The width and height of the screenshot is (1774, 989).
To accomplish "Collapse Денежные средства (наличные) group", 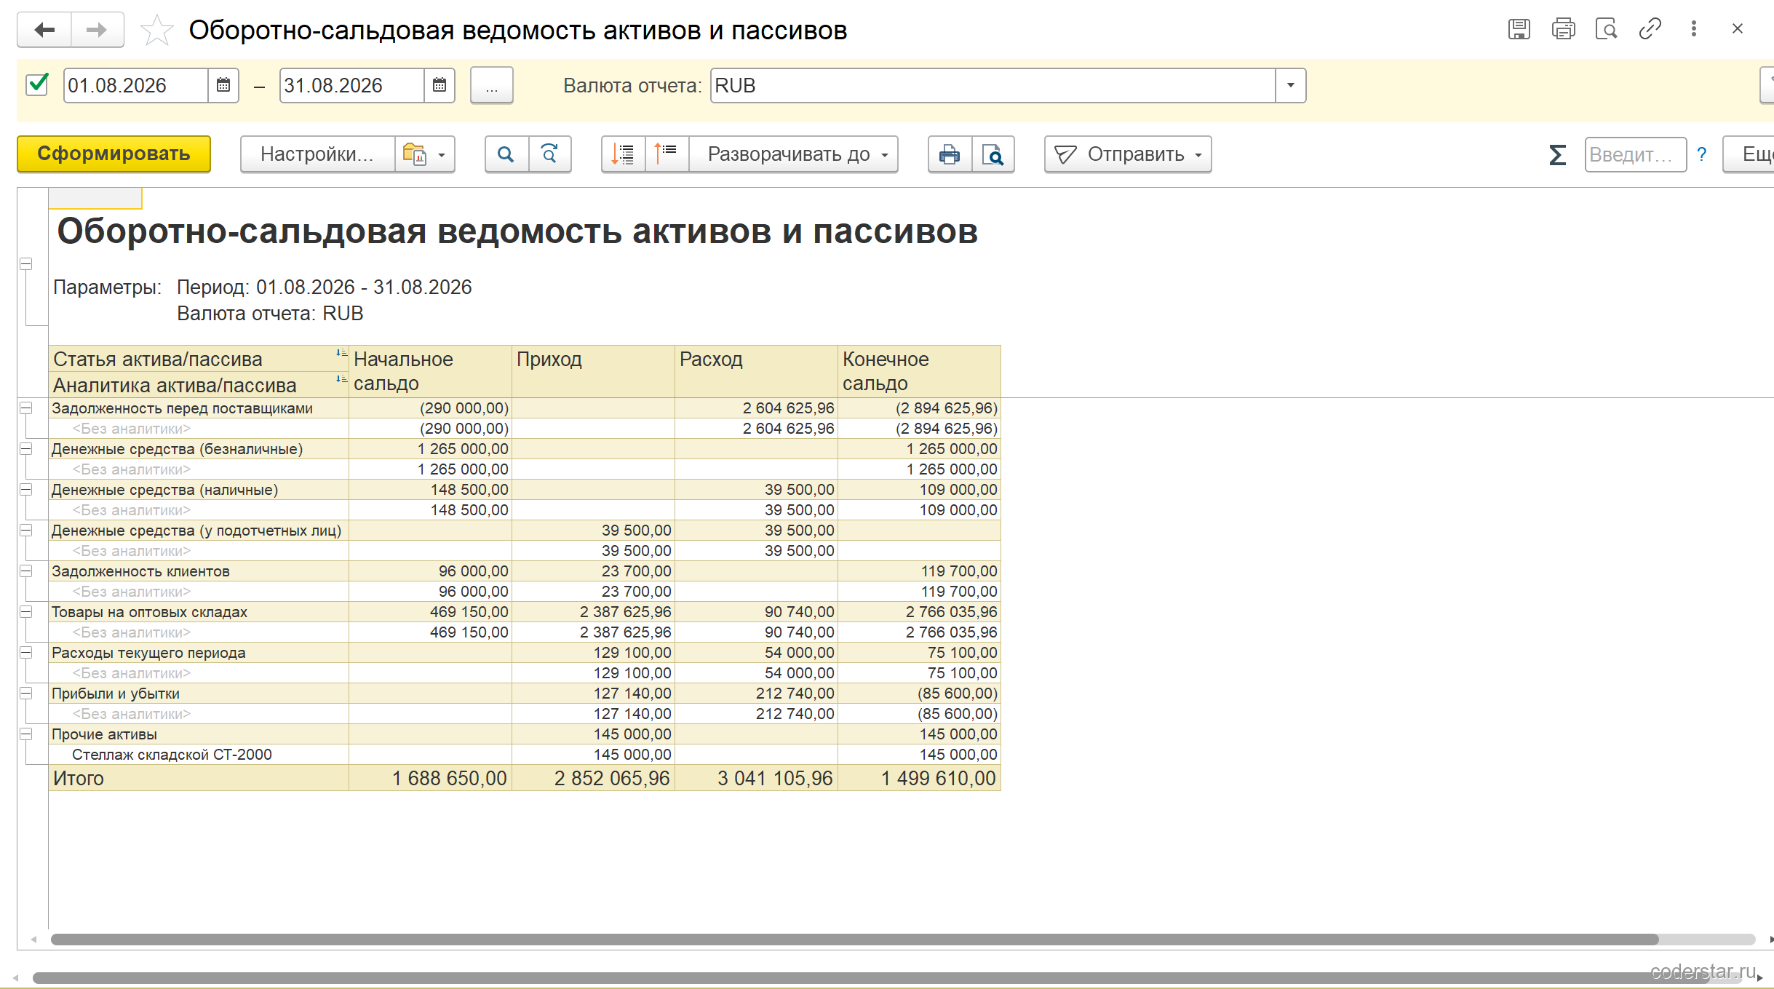I will tap(25, 490).
